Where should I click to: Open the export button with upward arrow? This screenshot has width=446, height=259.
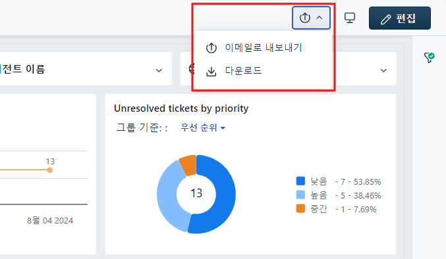tap(311, 18)
